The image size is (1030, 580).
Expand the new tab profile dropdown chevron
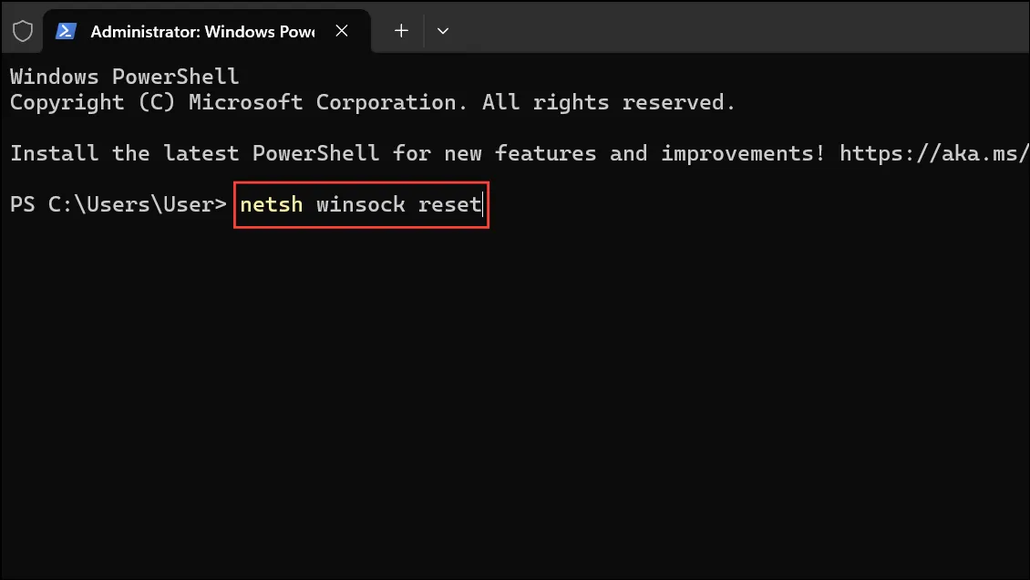click(x=443, y=31)
